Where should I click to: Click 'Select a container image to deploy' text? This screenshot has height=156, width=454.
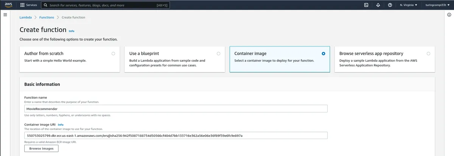click(x=274, y=60)
